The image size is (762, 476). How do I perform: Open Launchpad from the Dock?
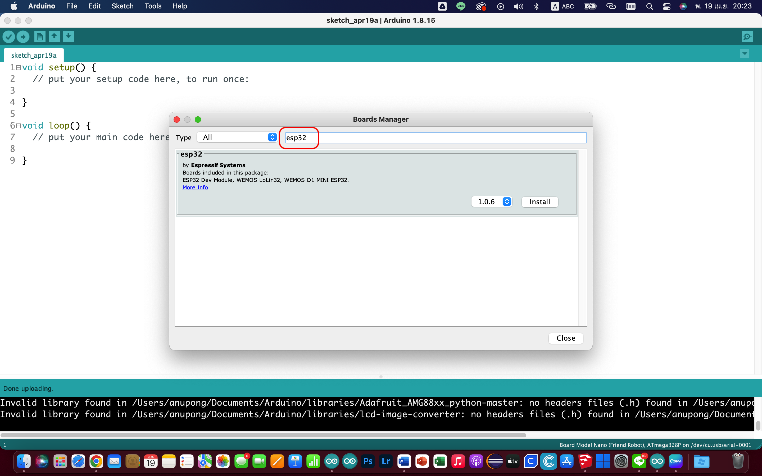(60, 461)
